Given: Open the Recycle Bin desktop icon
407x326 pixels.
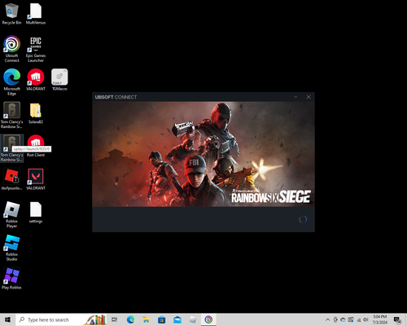Looking at the screenshot, I should (x=11, y=14).
